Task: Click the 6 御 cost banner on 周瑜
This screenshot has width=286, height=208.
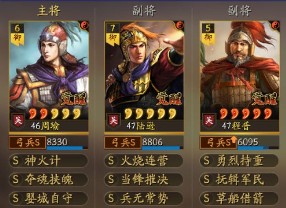Action: (x=17, y=34)
